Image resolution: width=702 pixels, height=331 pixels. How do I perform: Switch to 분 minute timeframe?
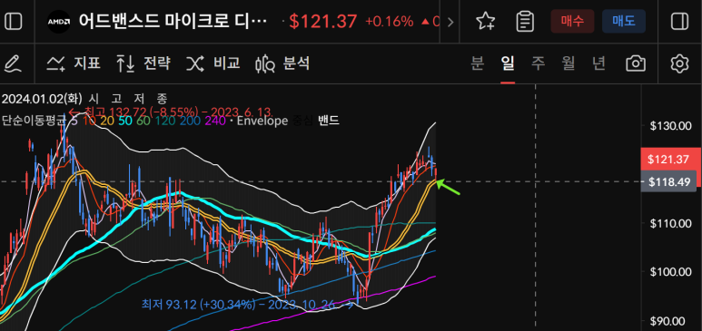tap(478, 63)
